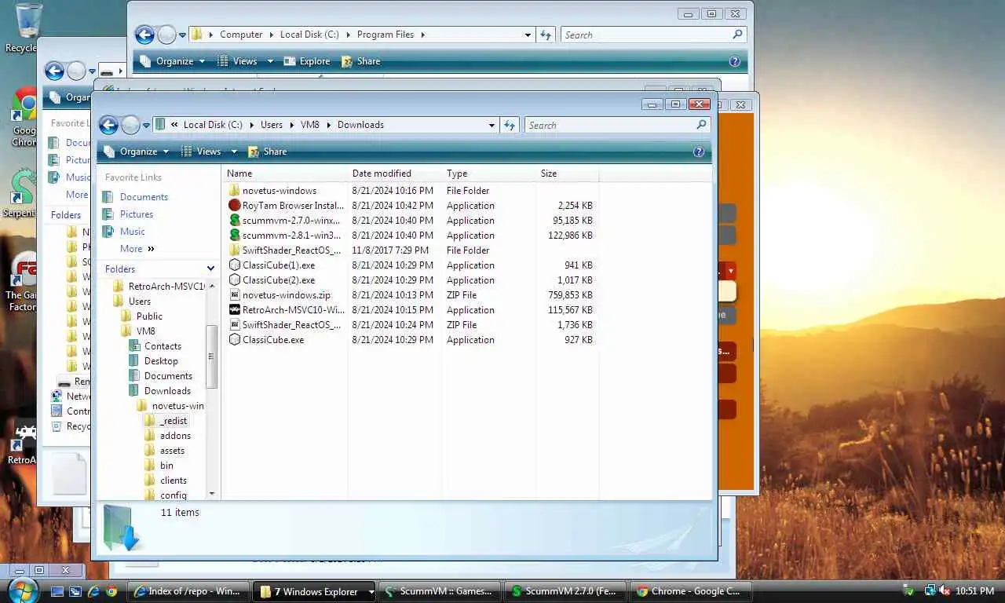Sort files by Date modified column
This screenshot has width=1005, height=603.
(x=395, y=174)
